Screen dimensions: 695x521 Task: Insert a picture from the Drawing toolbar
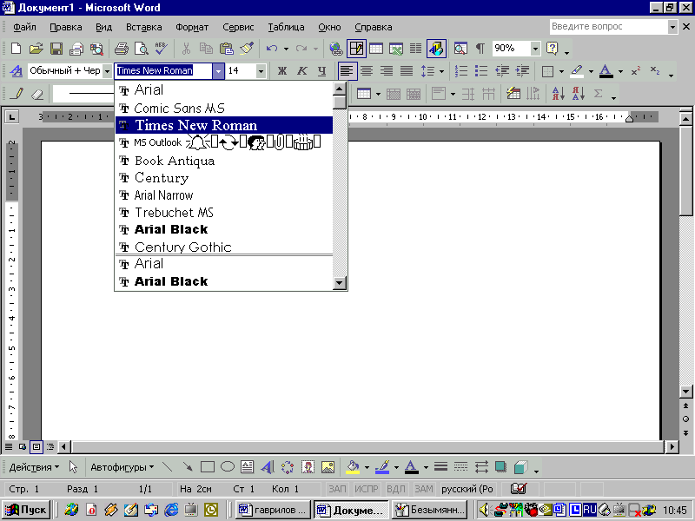tap(328, 467)
